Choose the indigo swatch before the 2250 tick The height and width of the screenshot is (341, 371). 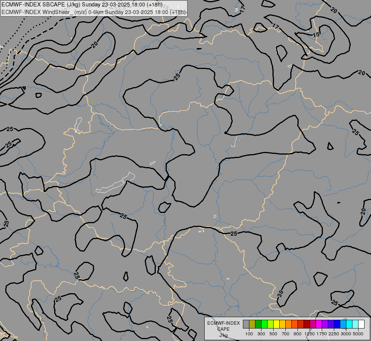(x=331, y=324)
